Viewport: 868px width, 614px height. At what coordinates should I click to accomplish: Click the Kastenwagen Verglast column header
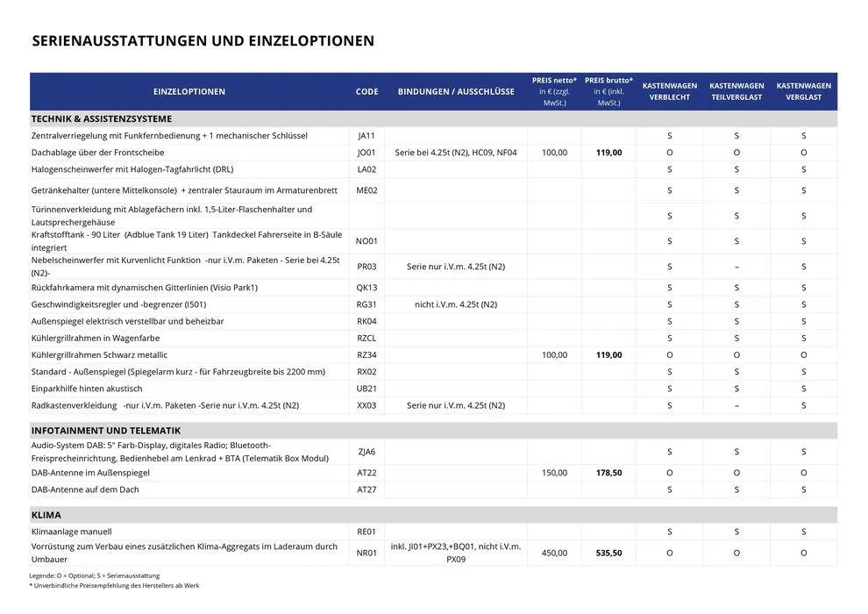click(x=803, y=91)
